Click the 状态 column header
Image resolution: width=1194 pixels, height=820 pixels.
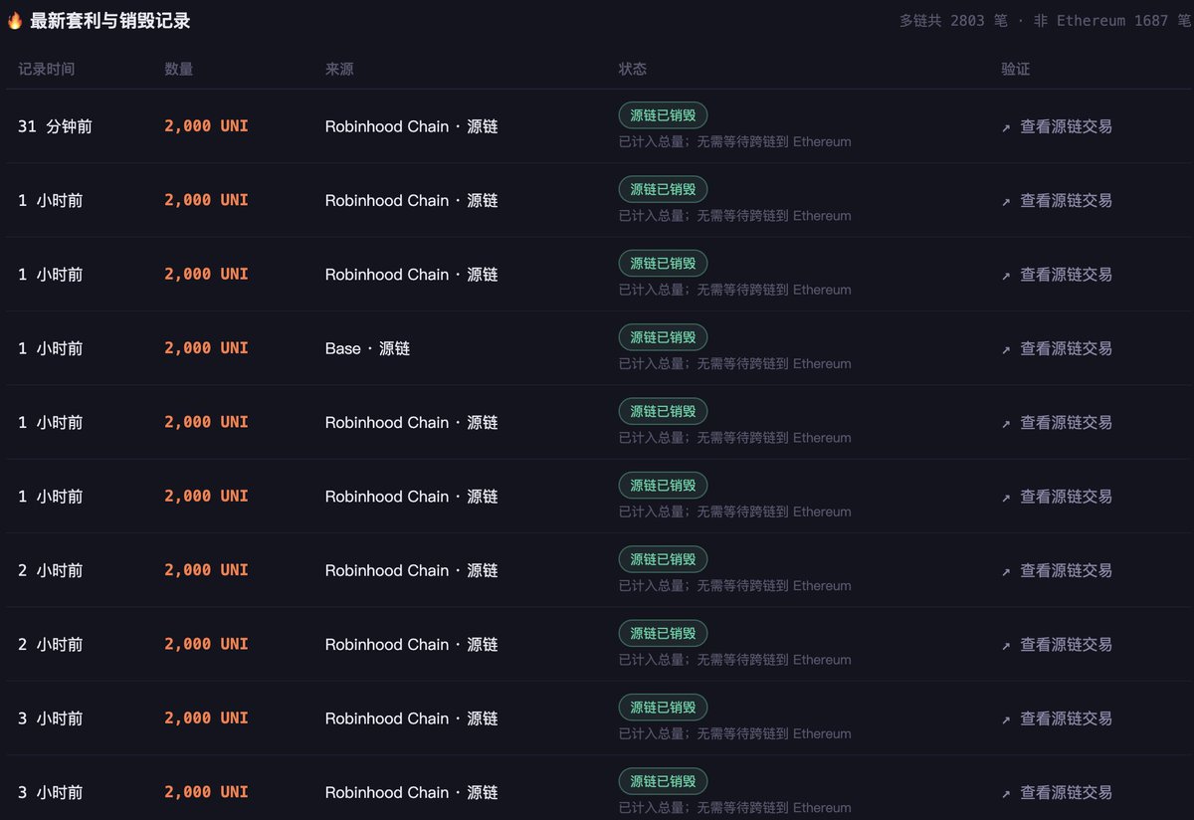click(x=633, y=70)
